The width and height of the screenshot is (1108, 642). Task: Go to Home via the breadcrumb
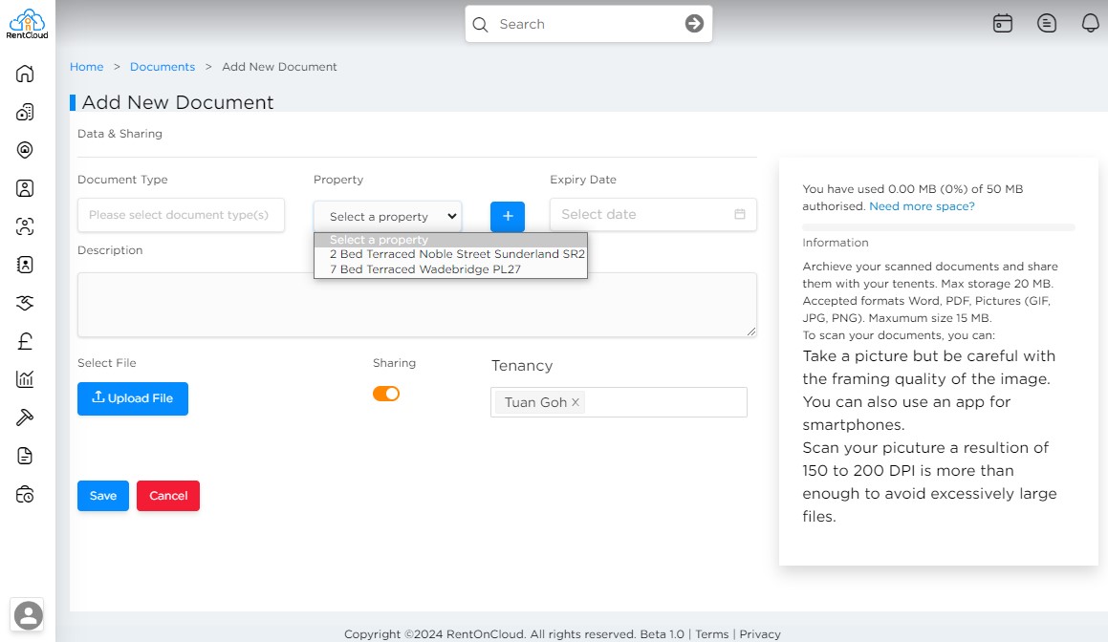(x=86, y=66)
